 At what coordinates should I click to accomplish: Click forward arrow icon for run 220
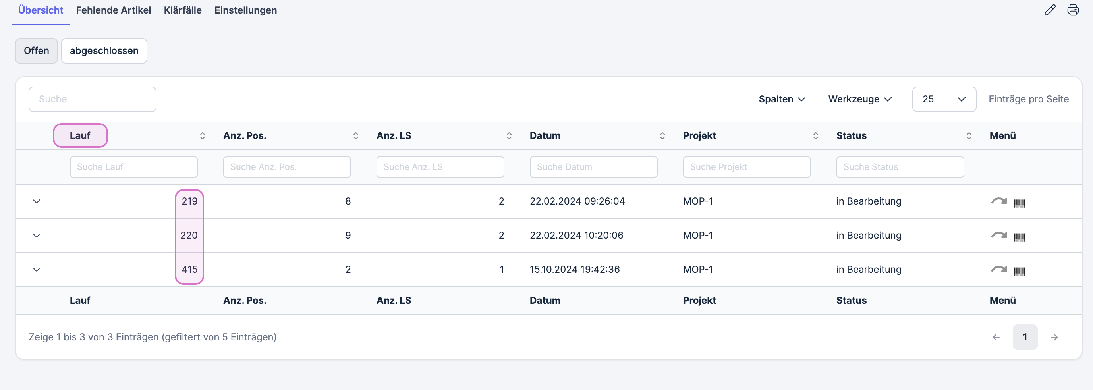coord(999,235)
